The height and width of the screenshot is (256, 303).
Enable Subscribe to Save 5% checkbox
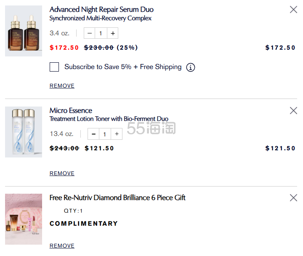pyautogui.click(x=54, y=67)
